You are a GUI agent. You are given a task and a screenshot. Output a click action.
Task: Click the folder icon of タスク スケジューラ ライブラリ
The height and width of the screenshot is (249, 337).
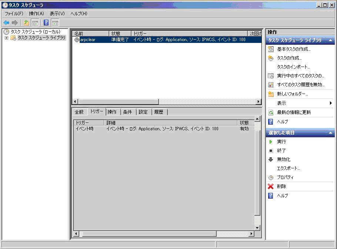(x=13, y=38)
